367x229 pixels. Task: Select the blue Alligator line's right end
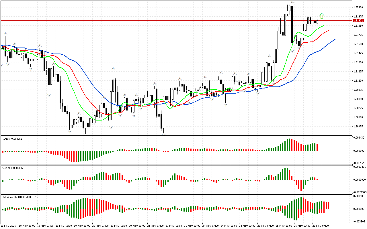[335, 39]
